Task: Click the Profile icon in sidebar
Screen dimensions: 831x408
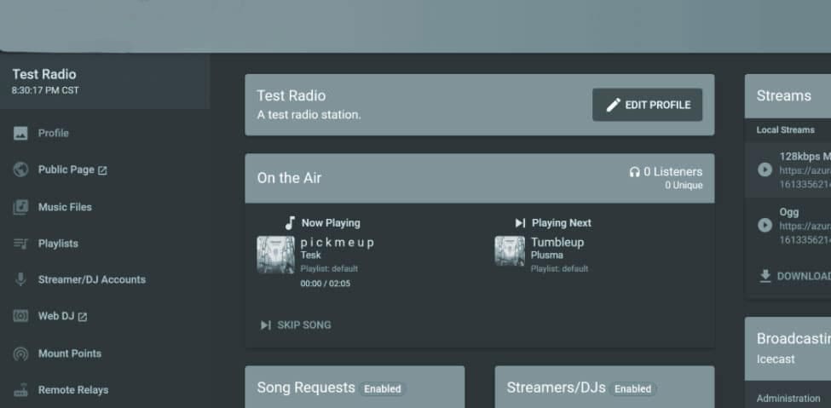Action: 21,133
